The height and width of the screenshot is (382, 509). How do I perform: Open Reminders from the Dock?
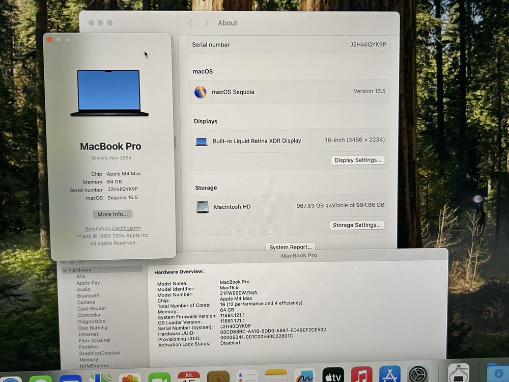(x=247, y=376)
